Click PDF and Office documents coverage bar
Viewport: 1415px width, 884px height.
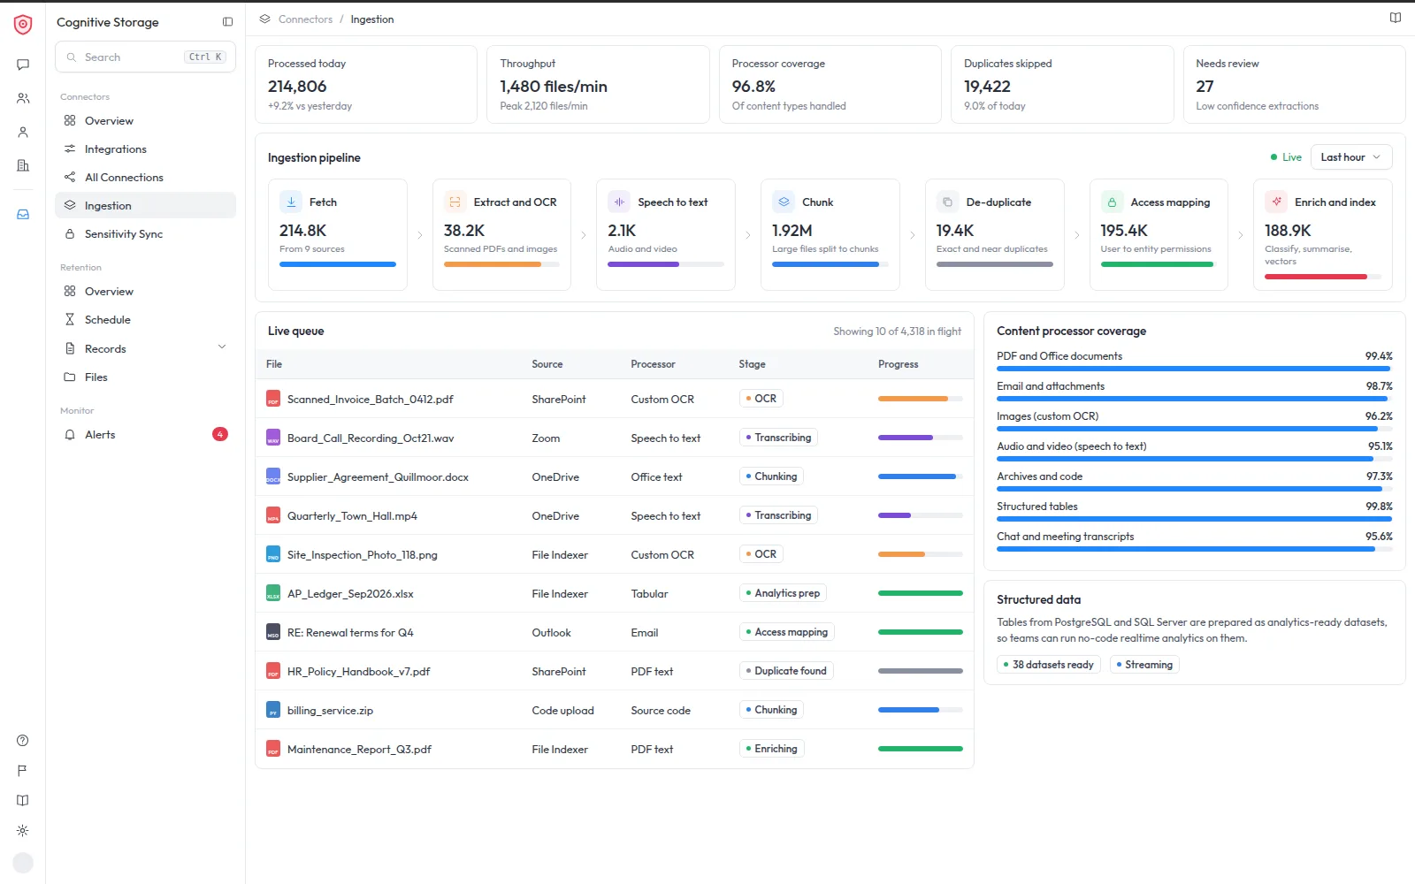[x=1194, y=369]
